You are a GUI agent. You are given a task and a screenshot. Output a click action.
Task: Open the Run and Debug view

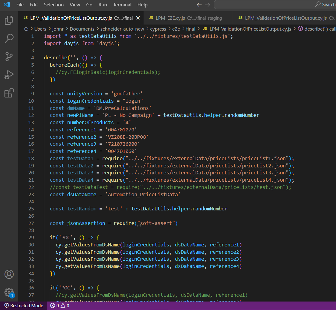pyautogui.click(x=9, y=75)
